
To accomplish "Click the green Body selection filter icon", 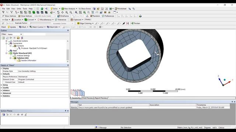I will (34, 12).
